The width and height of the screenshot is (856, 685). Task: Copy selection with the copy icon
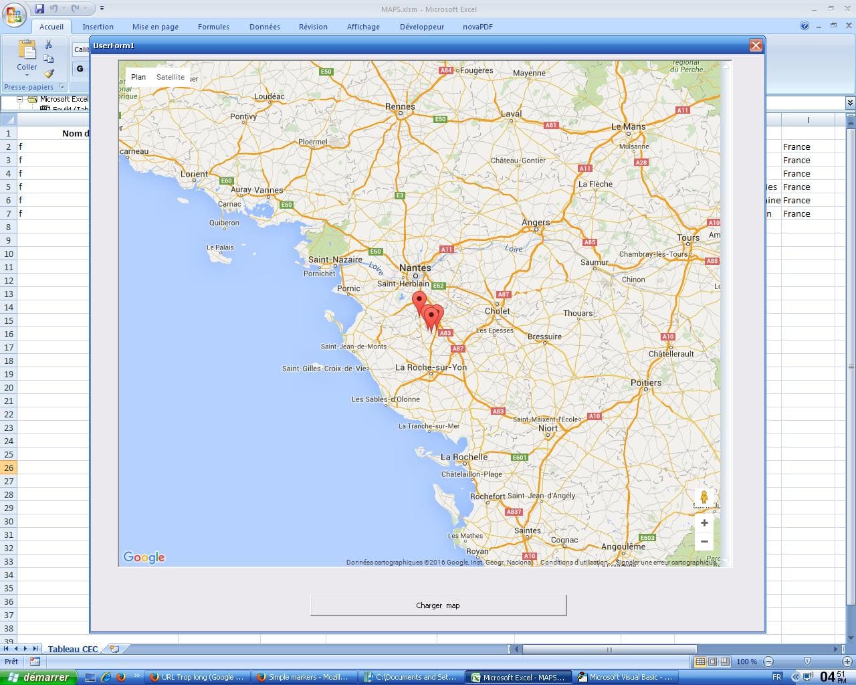(x=48, y=59)
